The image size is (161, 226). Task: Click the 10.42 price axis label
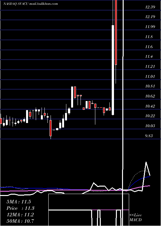click(150, 106)
